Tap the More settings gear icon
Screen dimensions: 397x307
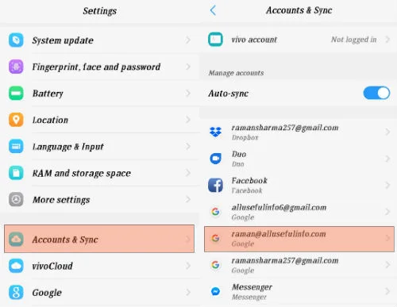pos(16,199)
